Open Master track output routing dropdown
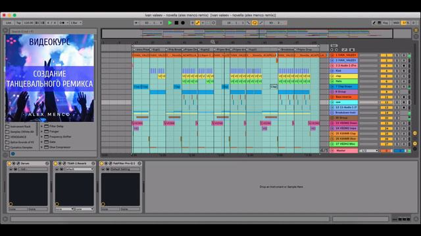The width and height of the screenshot is (421, 236). coord(368,151)
